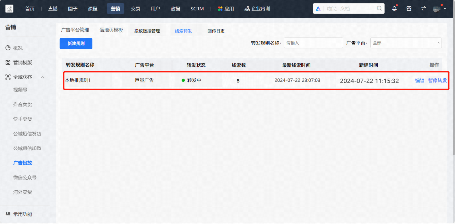This screenshot has height=224, width=455.
Task: Switch to 投放链接管理 tab
Action: click(147, 31)
